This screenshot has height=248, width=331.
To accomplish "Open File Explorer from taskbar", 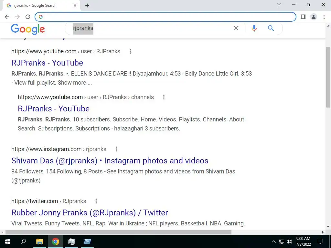I will [x=39, y=242].
